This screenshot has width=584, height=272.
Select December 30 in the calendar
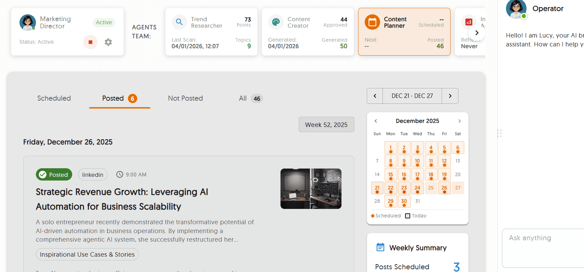[x=404, y=201]
